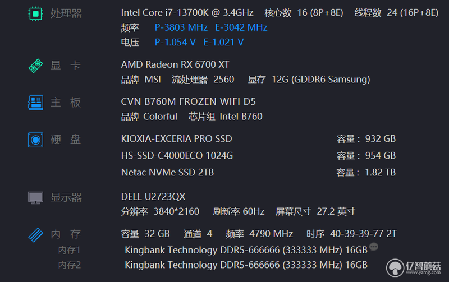The width and height of the screenshot is (449, 282).
Task: Select the Netac NVMe SSD 2TB entry
Action: click(167, 173)
